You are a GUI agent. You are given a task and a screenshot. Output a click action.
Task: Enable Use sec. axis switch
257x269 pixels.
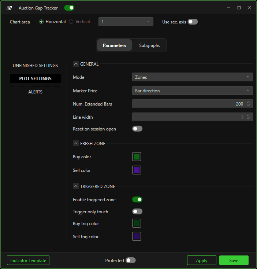[193, 22]
